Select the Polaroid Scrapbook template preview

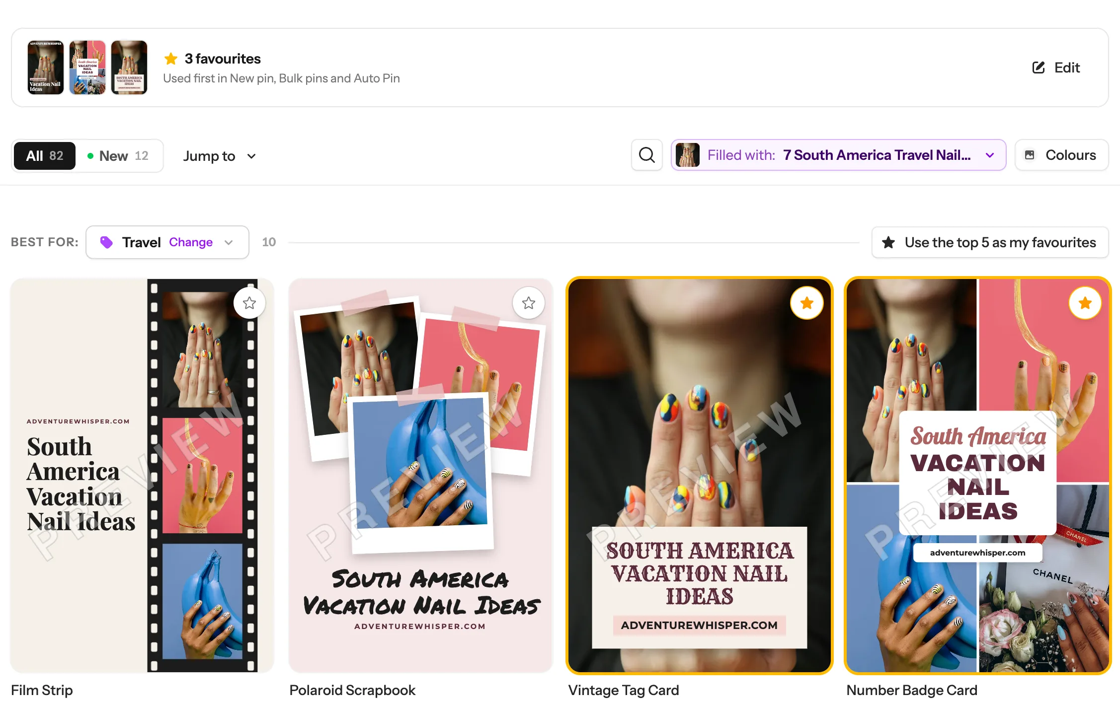[421, 476]
